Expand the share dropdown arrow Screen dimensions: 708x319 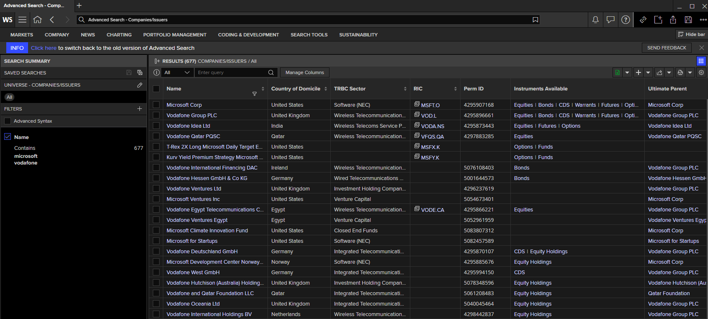point(669,72)
